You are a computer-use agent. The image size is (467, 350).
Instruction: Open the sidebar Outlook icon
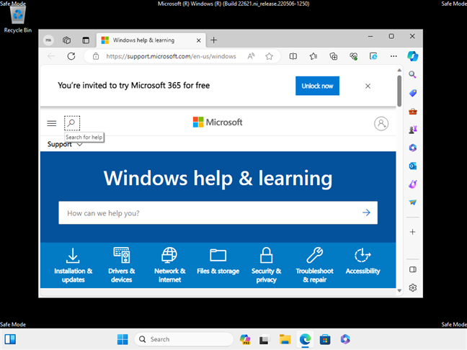pos(412,166)
